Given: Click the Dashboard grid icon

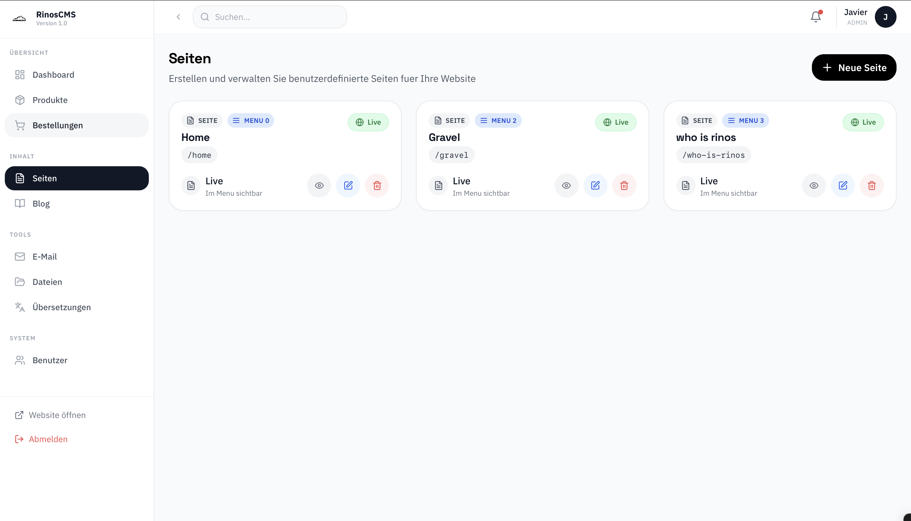Looking at the screenshot, I should tap(20, 75).
